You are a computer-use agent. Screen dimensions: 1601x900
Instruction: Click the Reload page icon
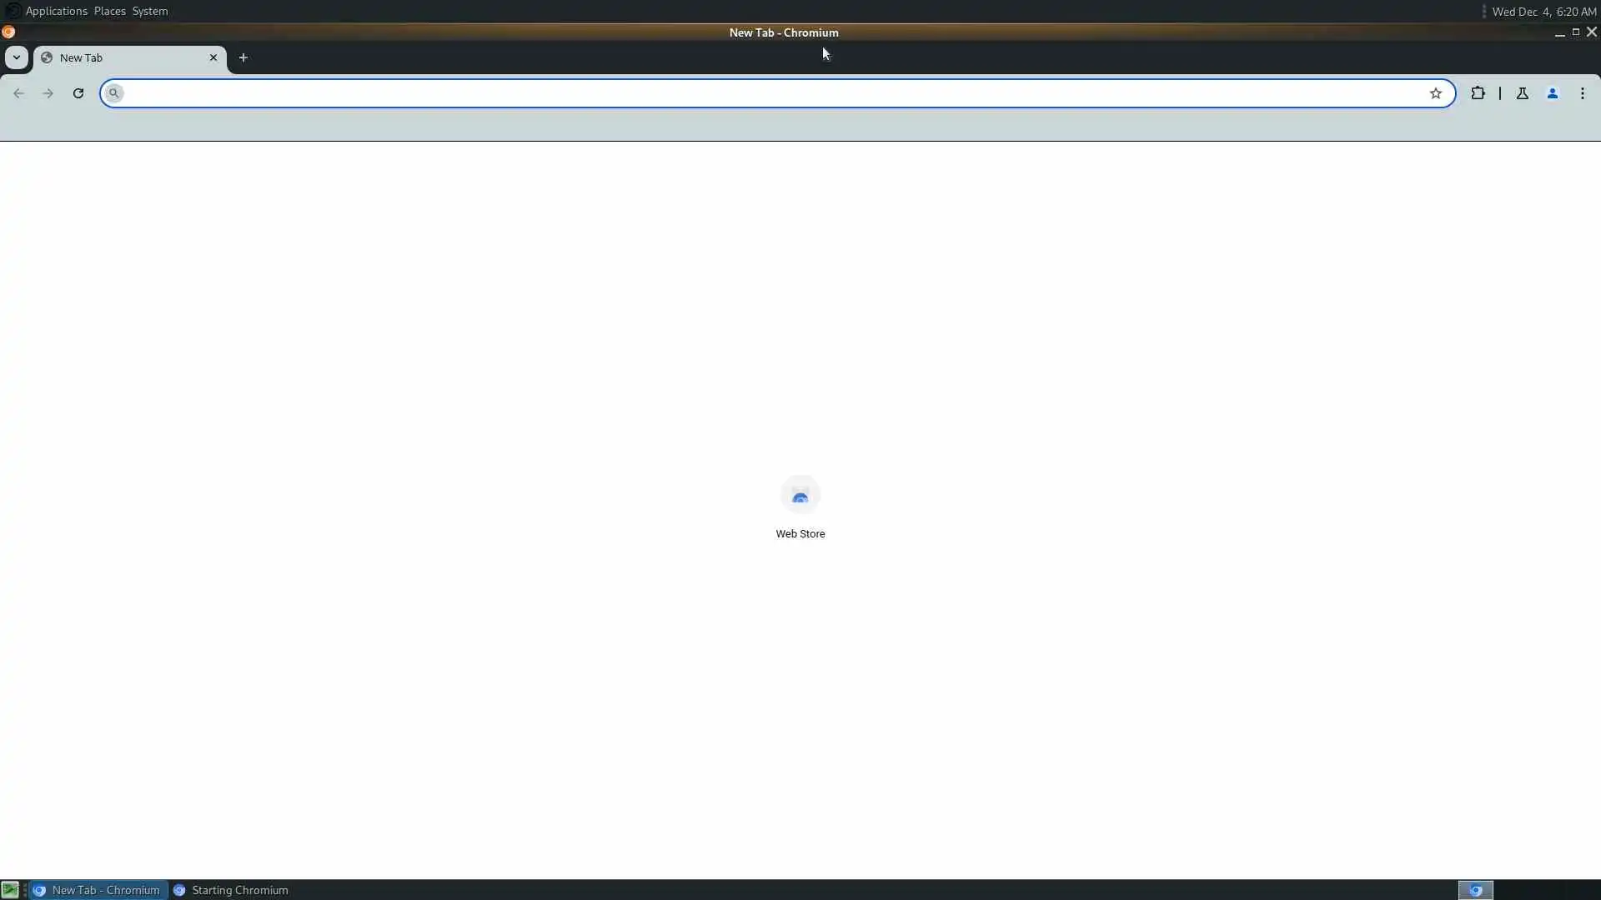tap(78, 93)
